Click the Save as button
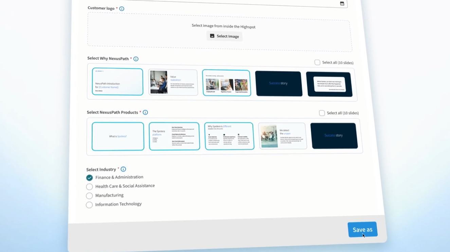450x252 pixels. [x=362, y=230]
